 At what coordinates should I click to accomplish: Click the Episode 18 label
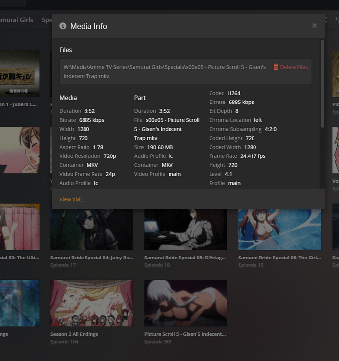pos(157,265)
